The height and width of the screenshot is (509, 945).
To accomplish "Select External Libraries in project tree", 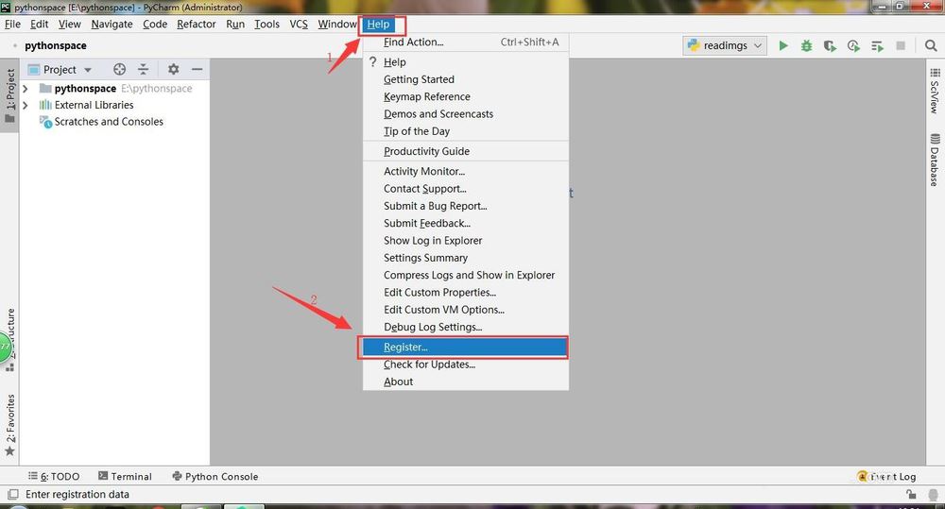I will [x=94, y=105].
